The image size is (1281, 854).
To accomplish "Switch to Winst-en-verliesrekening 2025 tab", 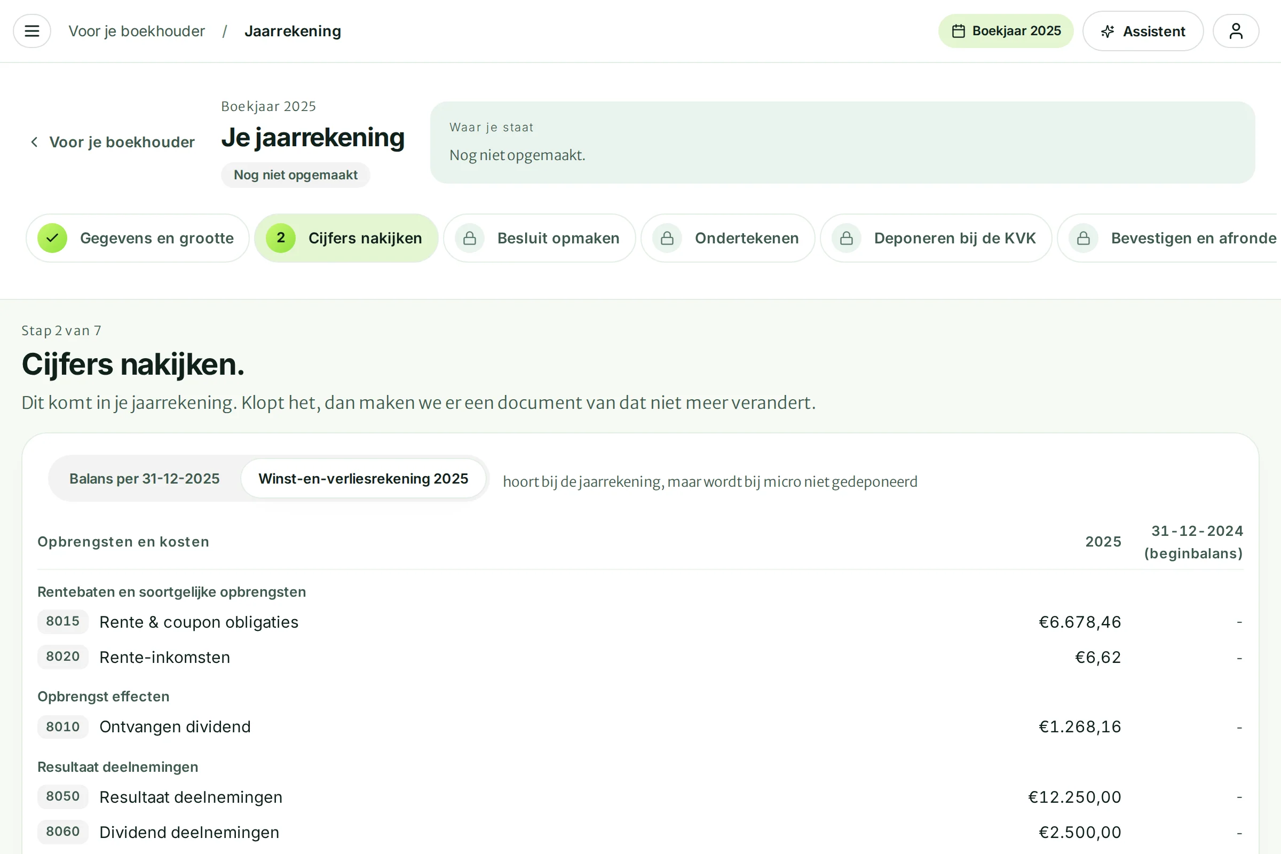I will (x=363, y=478).
